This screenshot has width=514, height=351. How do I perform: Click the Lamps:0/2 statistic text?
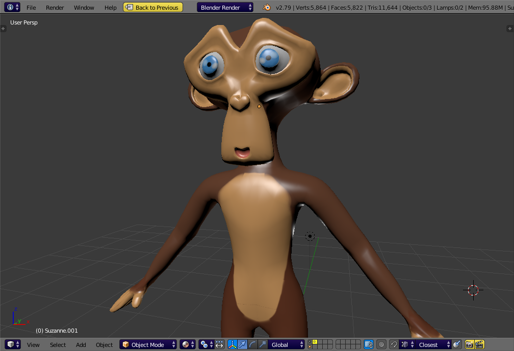click(450, 8)
